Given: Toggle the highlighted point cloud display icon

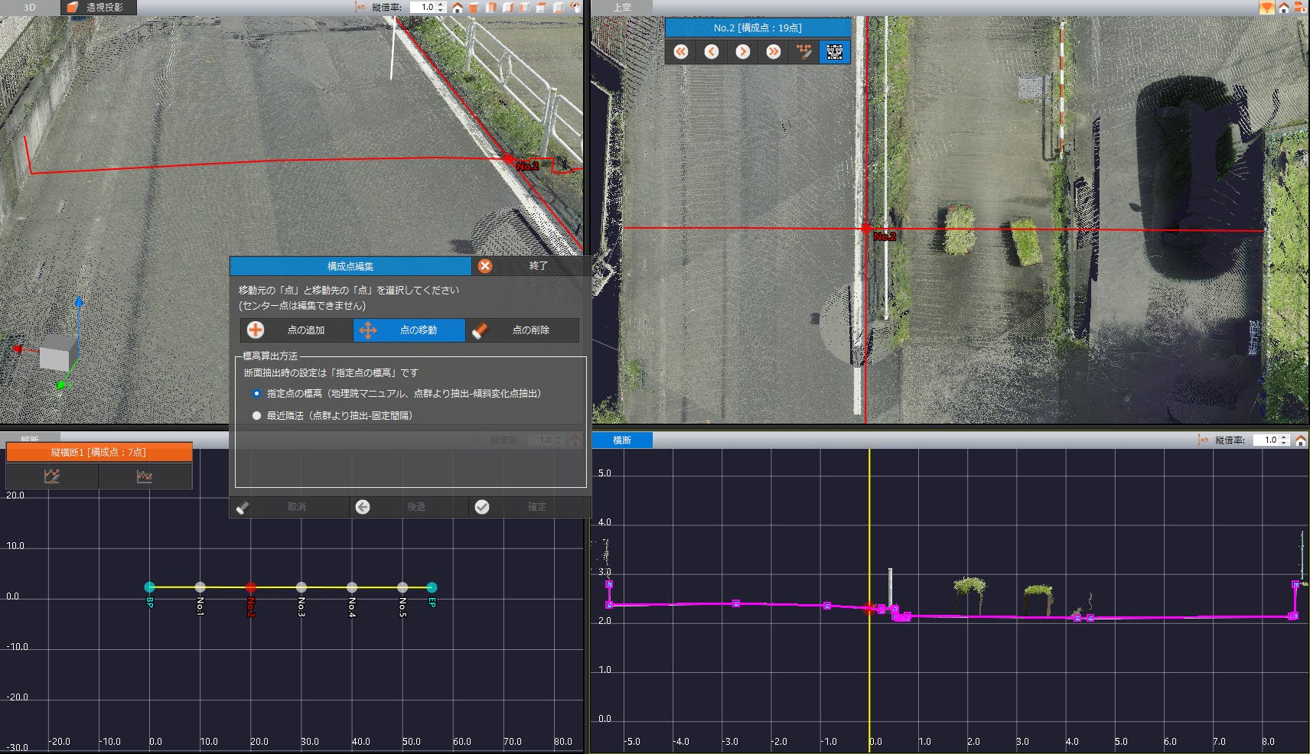Looking at the screenshot, I should click(x=835, y=51).
